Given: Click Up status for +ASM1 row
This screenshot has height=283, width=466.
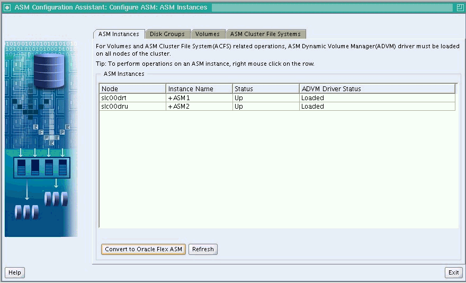Looking at the screenshot, I should click(x=266, y=98).
